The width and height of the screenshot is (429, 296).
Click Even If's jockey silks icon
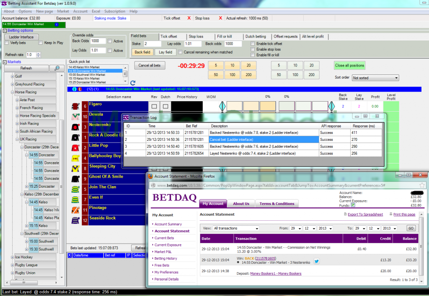[x=75, y=199]
